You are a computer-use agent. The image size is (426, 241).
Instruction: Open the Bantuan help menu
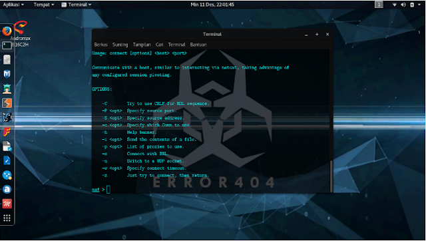[198, 45]
